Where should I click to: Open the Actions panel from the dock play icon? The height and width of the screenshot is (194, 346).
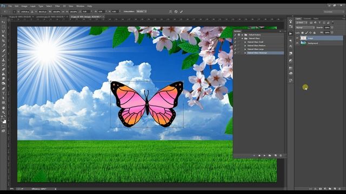pos(291,33)
